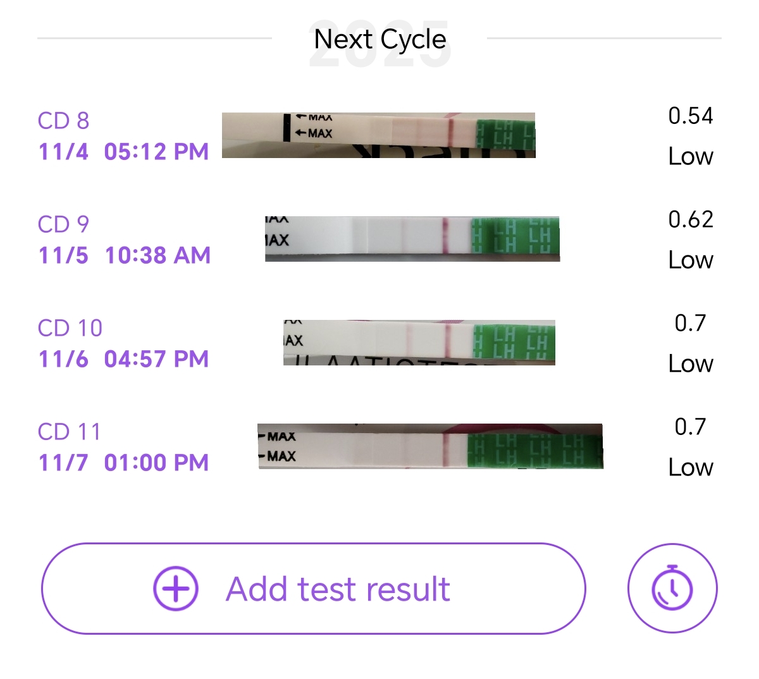Viewport: 759px width, 679px height.
Task: Select the 11/6 04:57 PM timestamp
Action: [123, 359]
